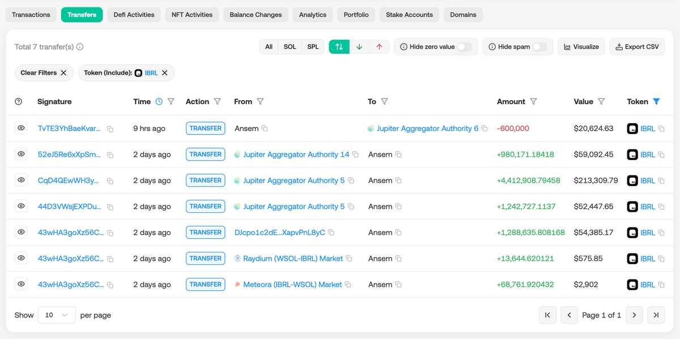Open the Value column filter
This screenshot has width=680, height=339.
pyautogui.click(x=601, y=102)
